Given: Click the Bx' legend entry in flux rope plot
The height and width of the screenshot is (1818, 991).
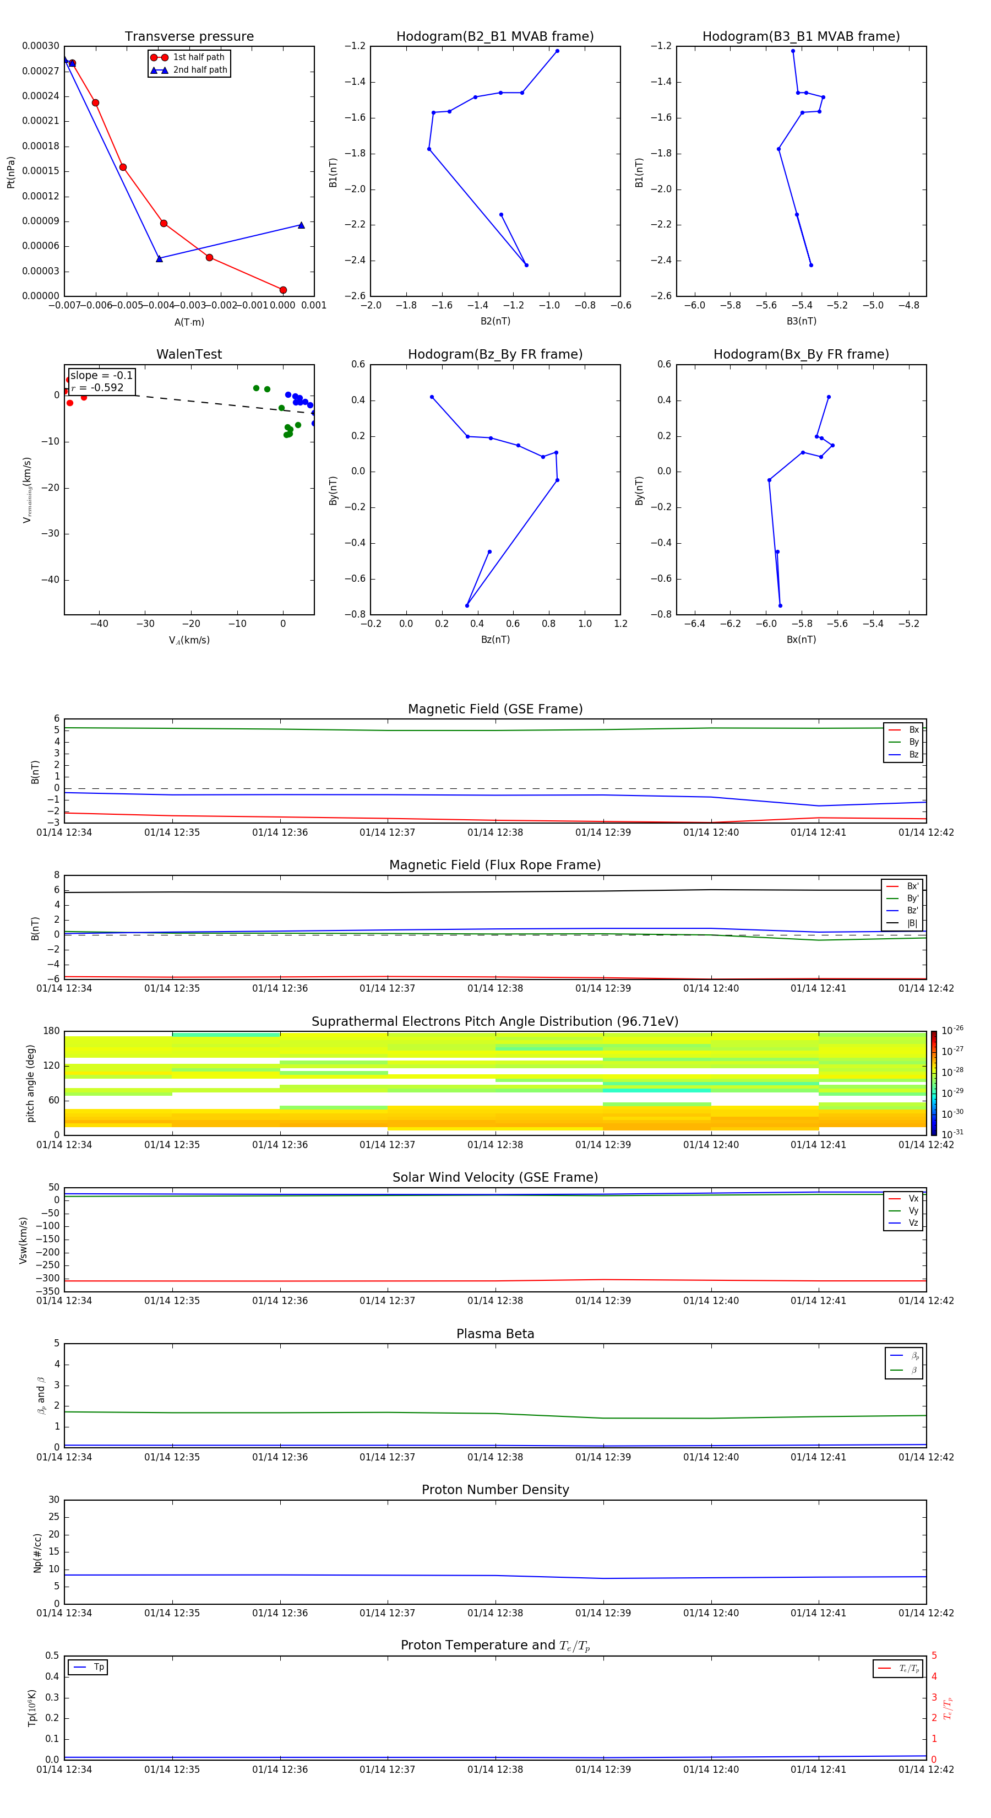Looking at the screenshot, I should (x=903, y=886).
